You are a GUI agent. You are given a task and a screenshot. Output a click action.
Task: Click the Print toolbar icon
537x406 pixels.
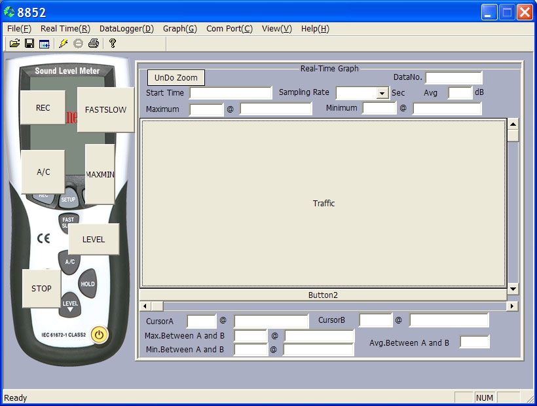point(94,44)
